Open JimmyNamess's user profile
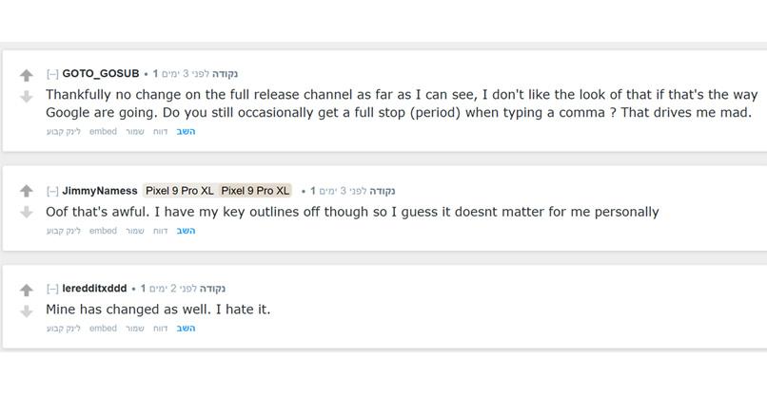The width and height of the screenshot is (767, 395). [x=100, y=191]
